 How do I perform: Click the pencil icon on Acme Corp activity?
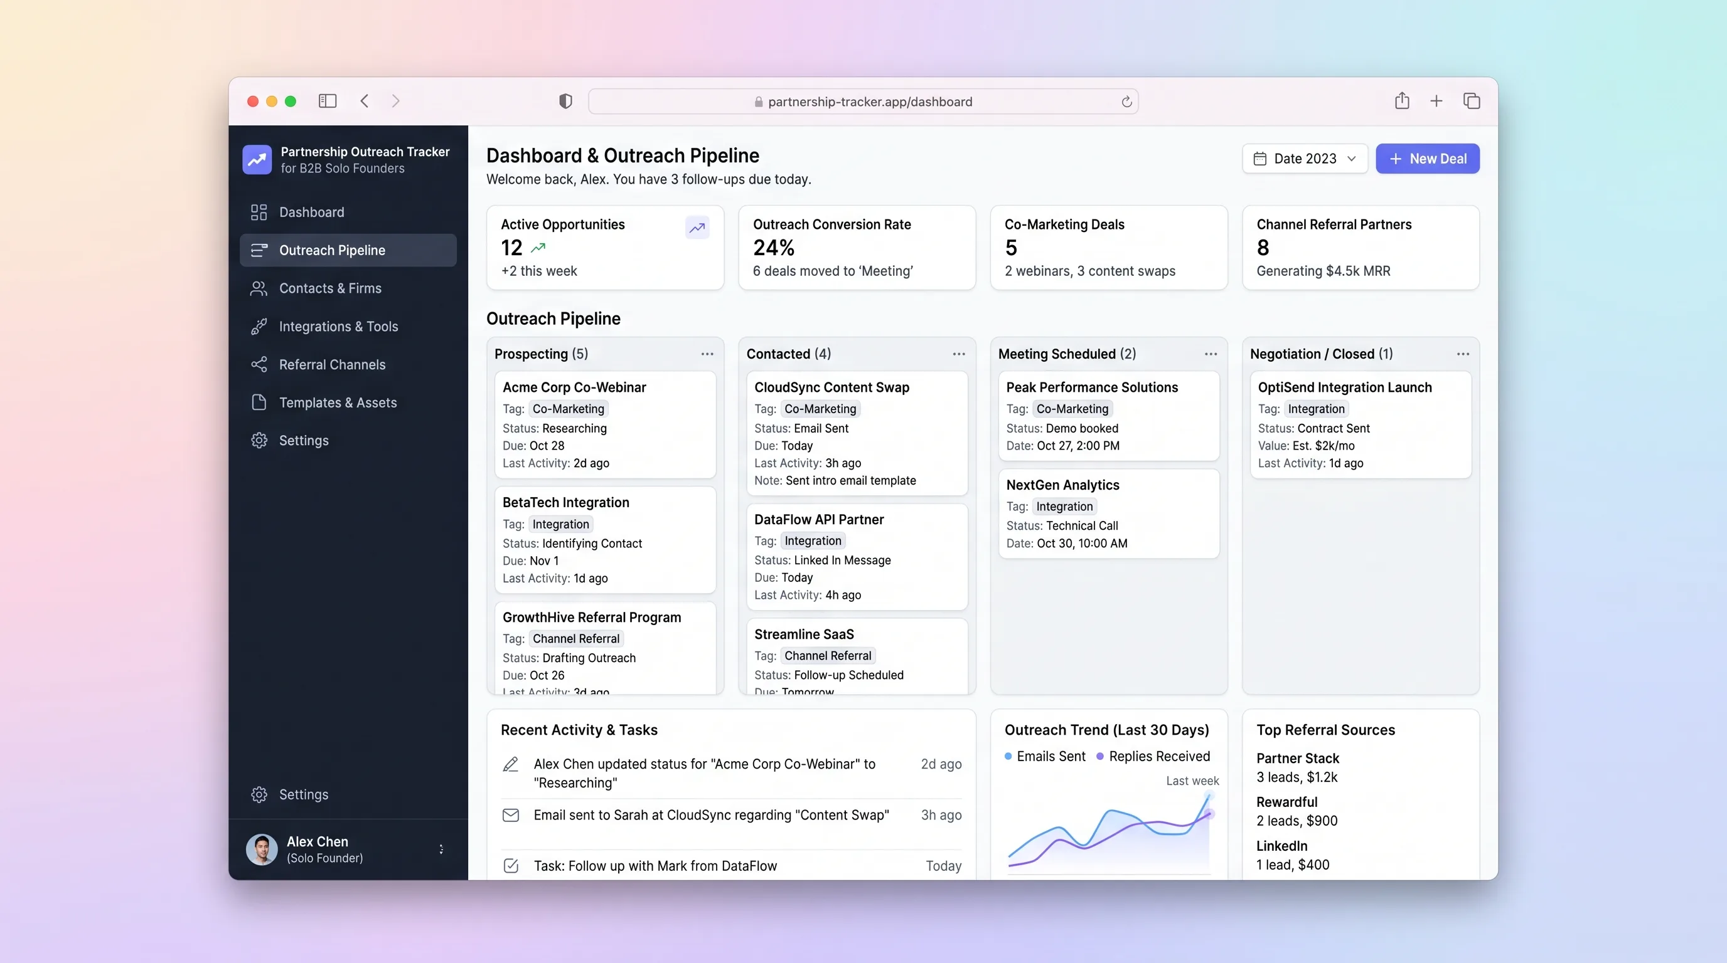[511, 764]
